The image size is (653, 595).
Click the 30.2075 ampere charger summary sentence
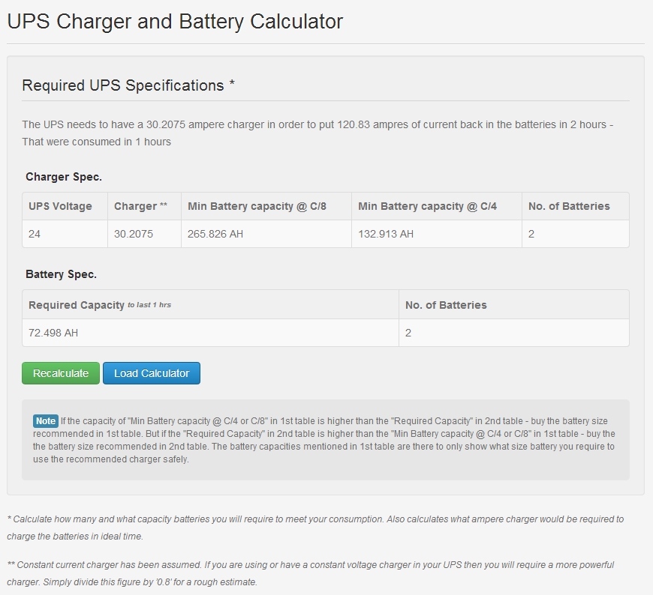[x=317, y=133]
